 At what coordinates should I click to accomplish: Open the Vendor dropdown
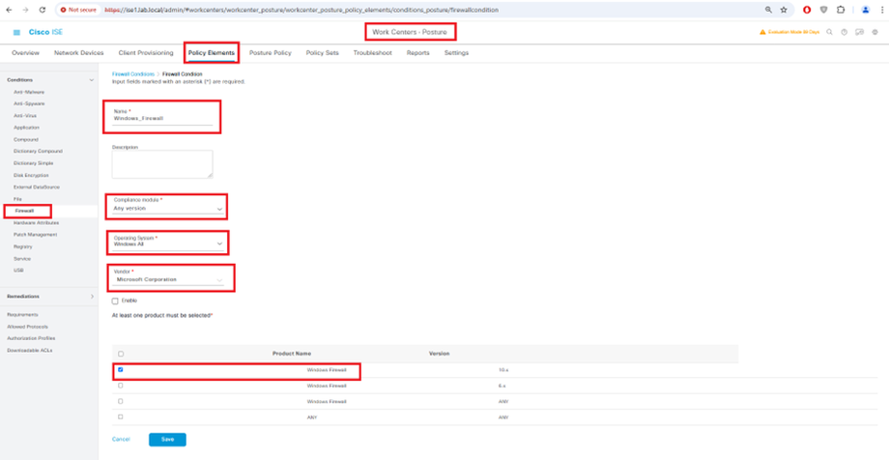pyautogui.click(x=168, y=279)
